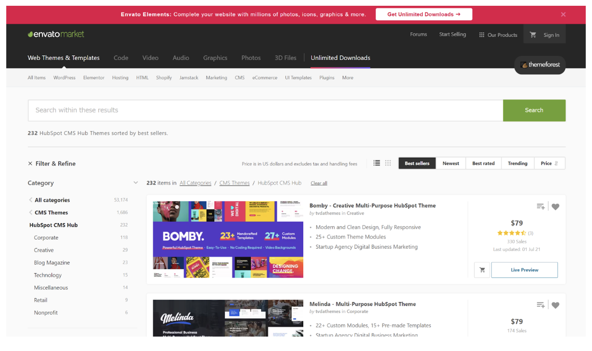
Task: Sort results by Price
Action: 549,163
